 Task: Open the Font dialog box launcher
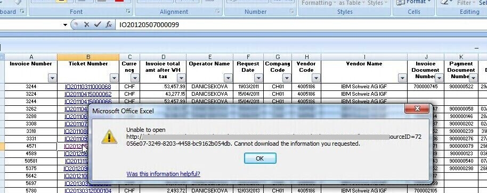tap(128, 12)
